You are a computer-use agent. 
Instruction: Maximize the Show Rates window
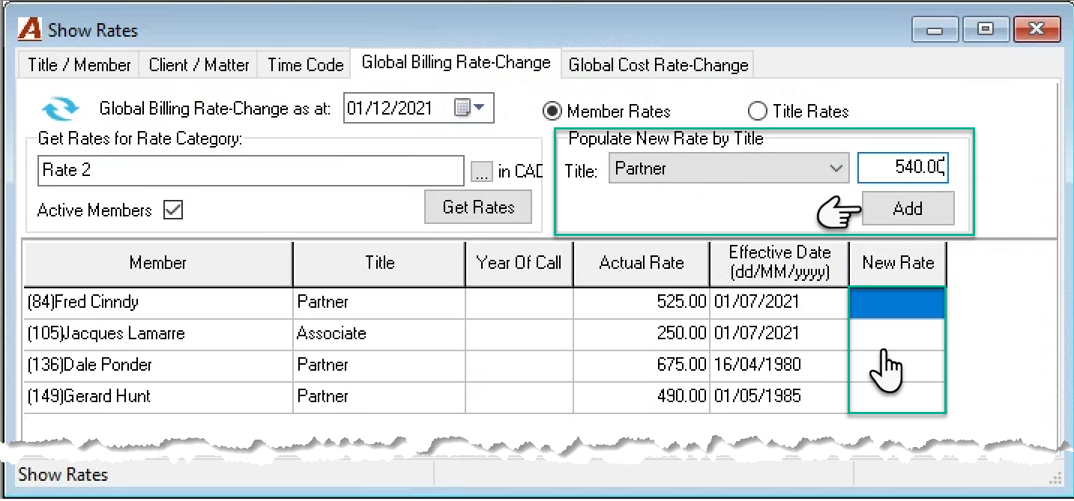tap(986, 30)
